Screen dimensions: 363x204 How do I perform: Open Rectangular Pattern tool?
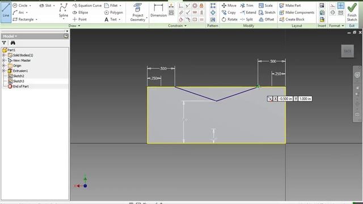[213, 6]
